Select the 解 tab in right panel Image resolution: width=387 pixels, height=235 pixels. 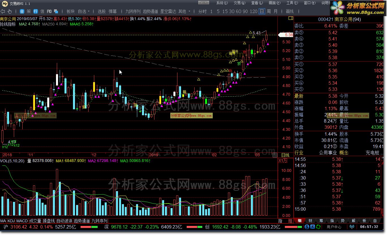coord(354,221)
